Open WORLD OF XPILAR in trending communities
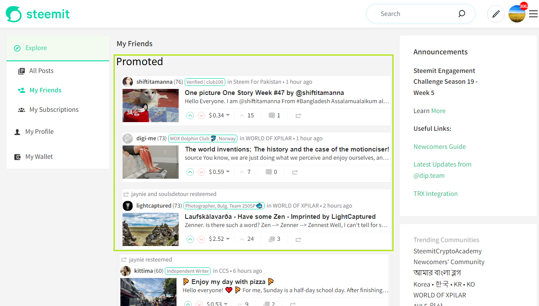This screenshot has width=539, height=306. (440, 295)
